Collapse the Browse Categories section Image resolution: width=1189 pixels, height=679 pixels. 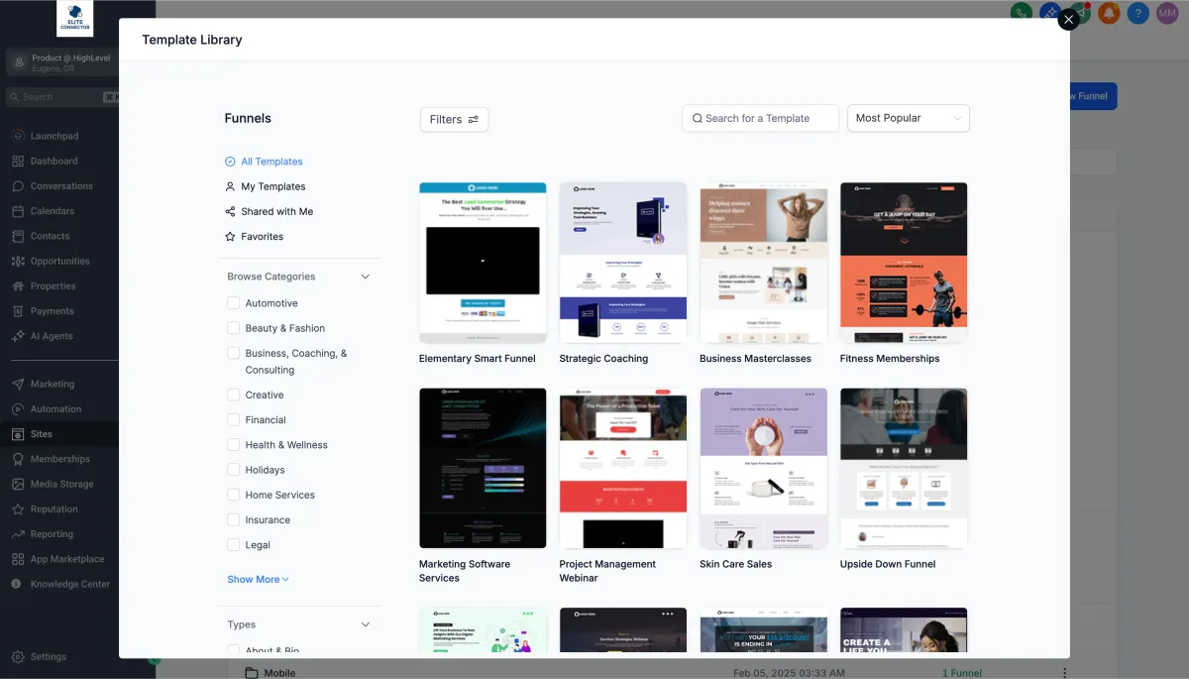click(365, 277)
